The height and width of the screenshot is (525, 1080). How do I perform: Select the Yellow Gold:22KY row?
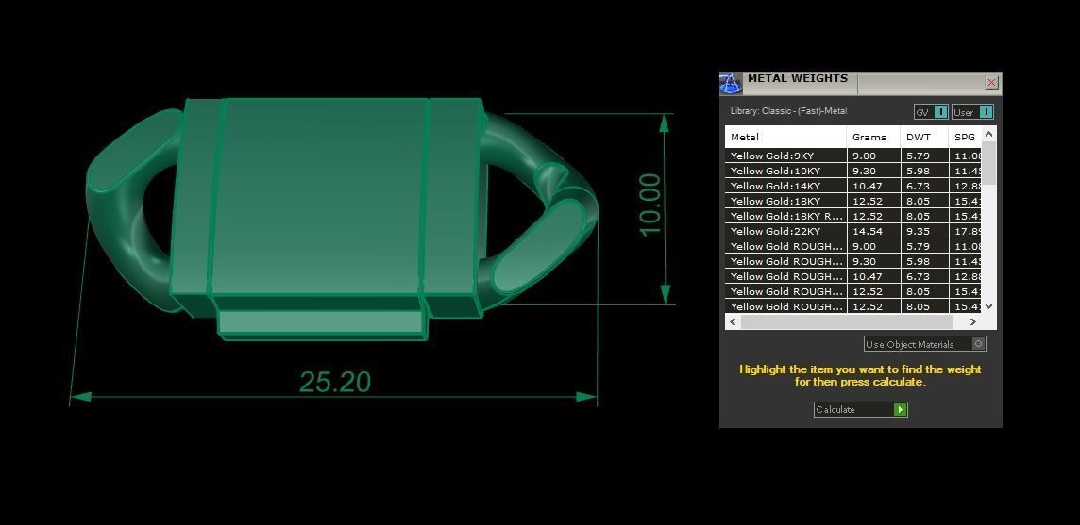tap(852, 231)
